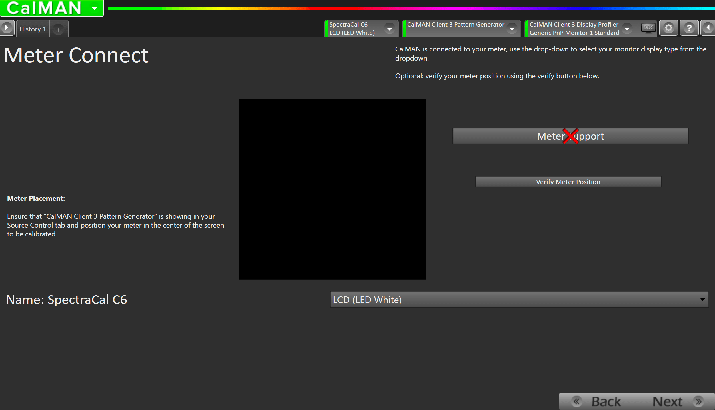Switch to the History 1 tab
Screen dimensions: 715x410
point(33,29)
